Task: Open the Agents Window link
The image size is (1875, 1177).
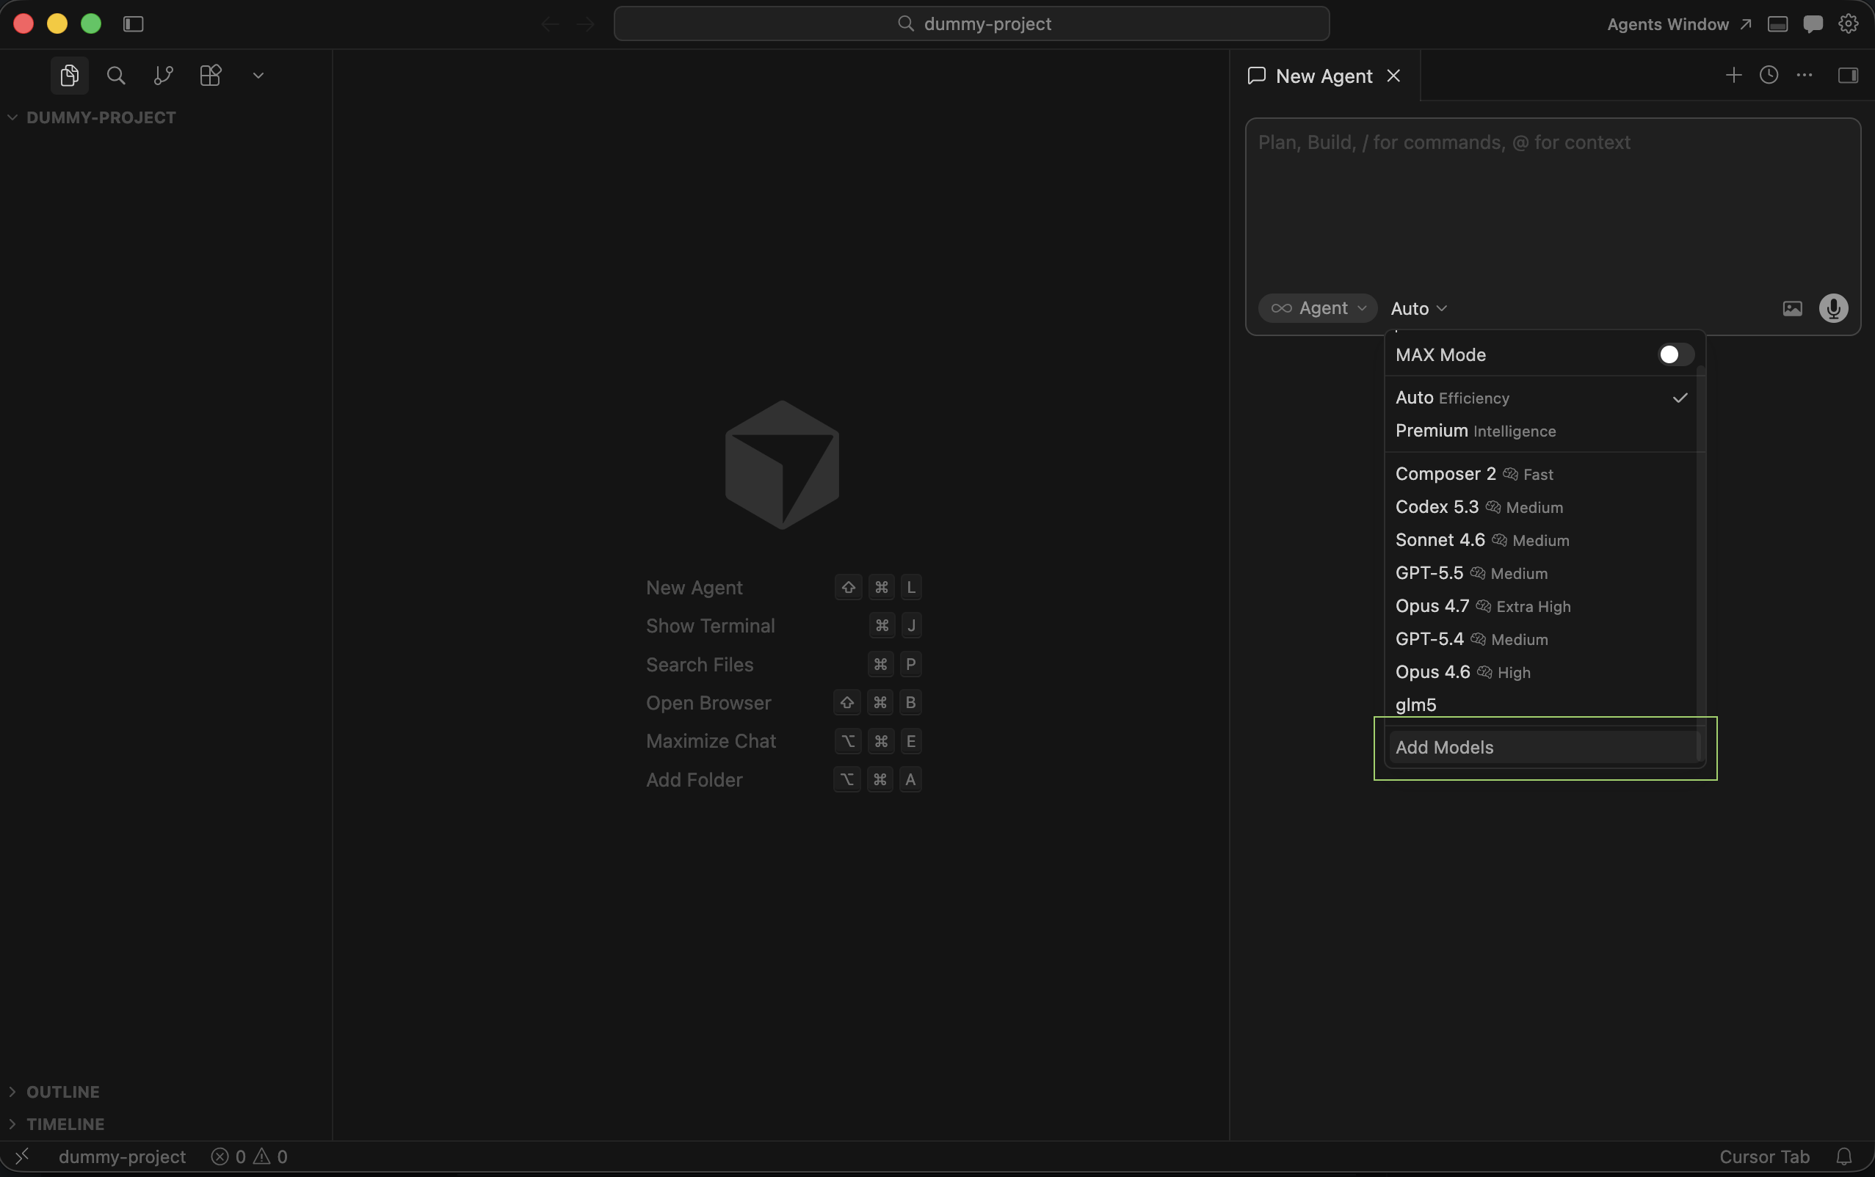Action: click(x=1679, y=24)
